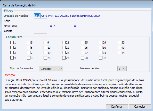The height and width of the screenshot is (111, 153).
Task: Click the red Atenção heading
Action: [10, 75]
